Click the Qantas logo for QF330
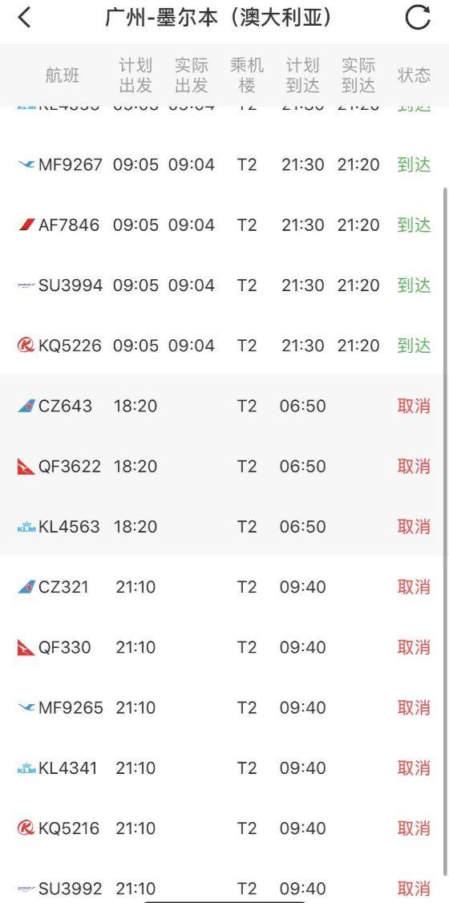 pyautogui.click(x=26, y=647)
